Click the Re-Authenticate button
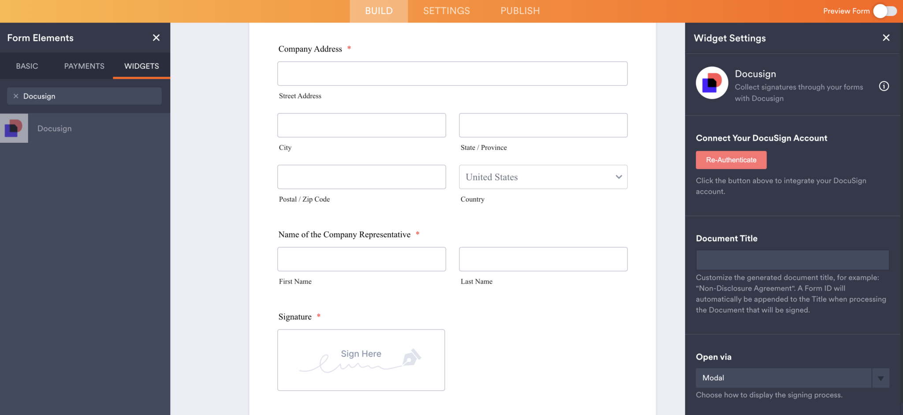 731,160
